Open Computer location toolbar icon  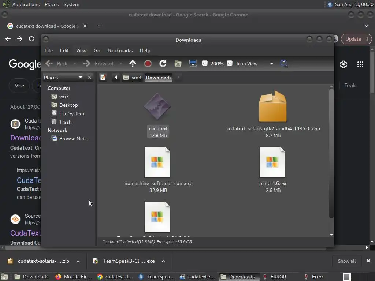pos(193,64)
